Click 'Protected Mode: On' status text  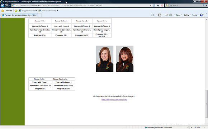coord(164,128)
